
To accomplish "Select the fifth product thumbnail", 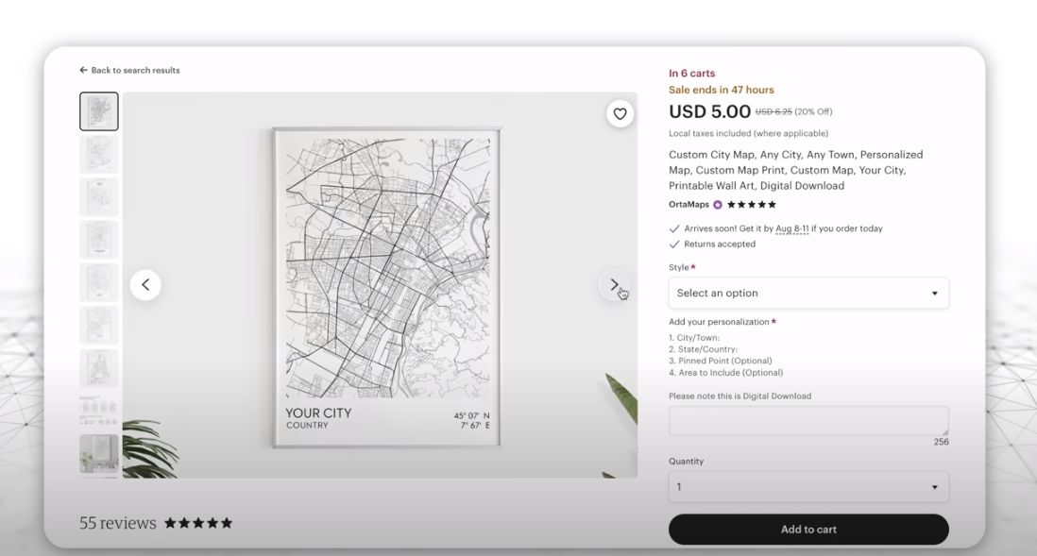I will (99, 282).
